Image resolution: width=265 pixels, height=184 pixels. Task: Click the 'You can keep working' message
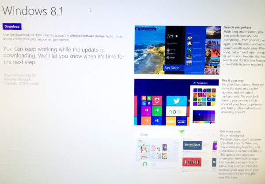64,56
